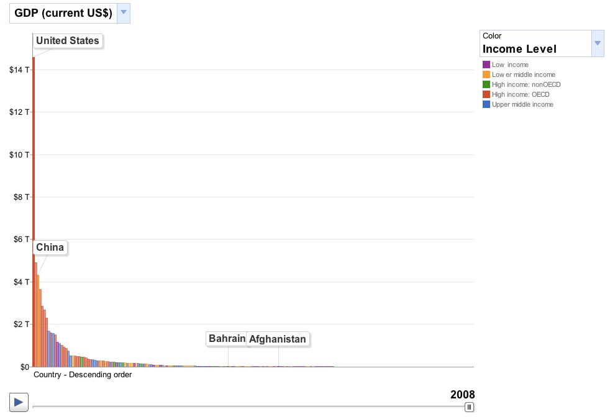Select the China label
The width and height of the screenshot is (610, 417).
(50, 248)
